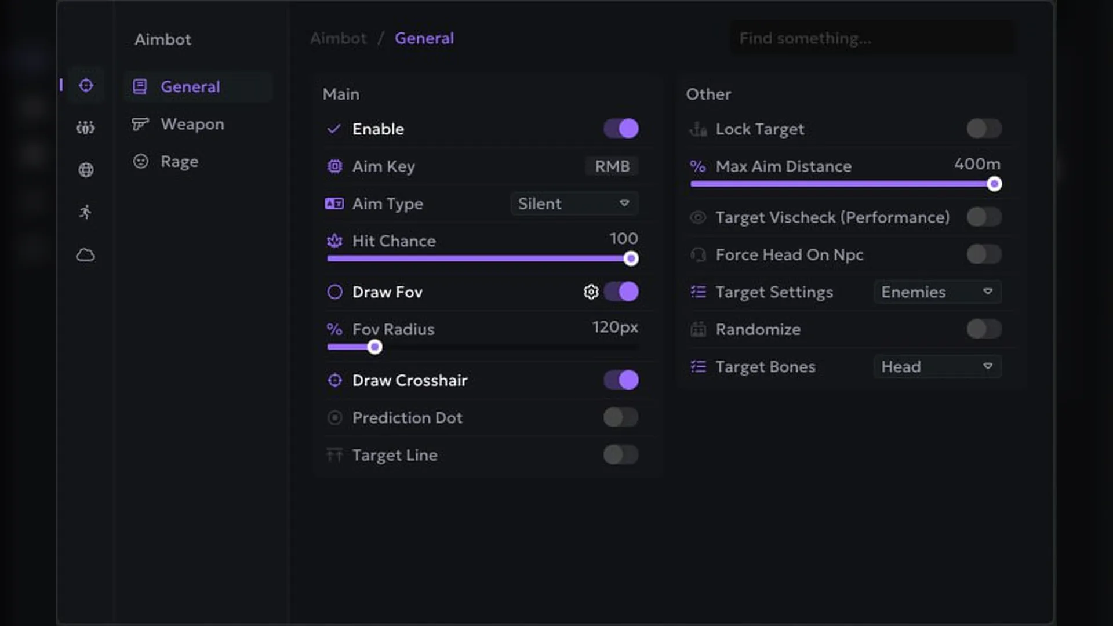The height and width of the screenshot is (626, 1113).
Task: Open the globe world sidebar section
Action: (x=86, y=170)
